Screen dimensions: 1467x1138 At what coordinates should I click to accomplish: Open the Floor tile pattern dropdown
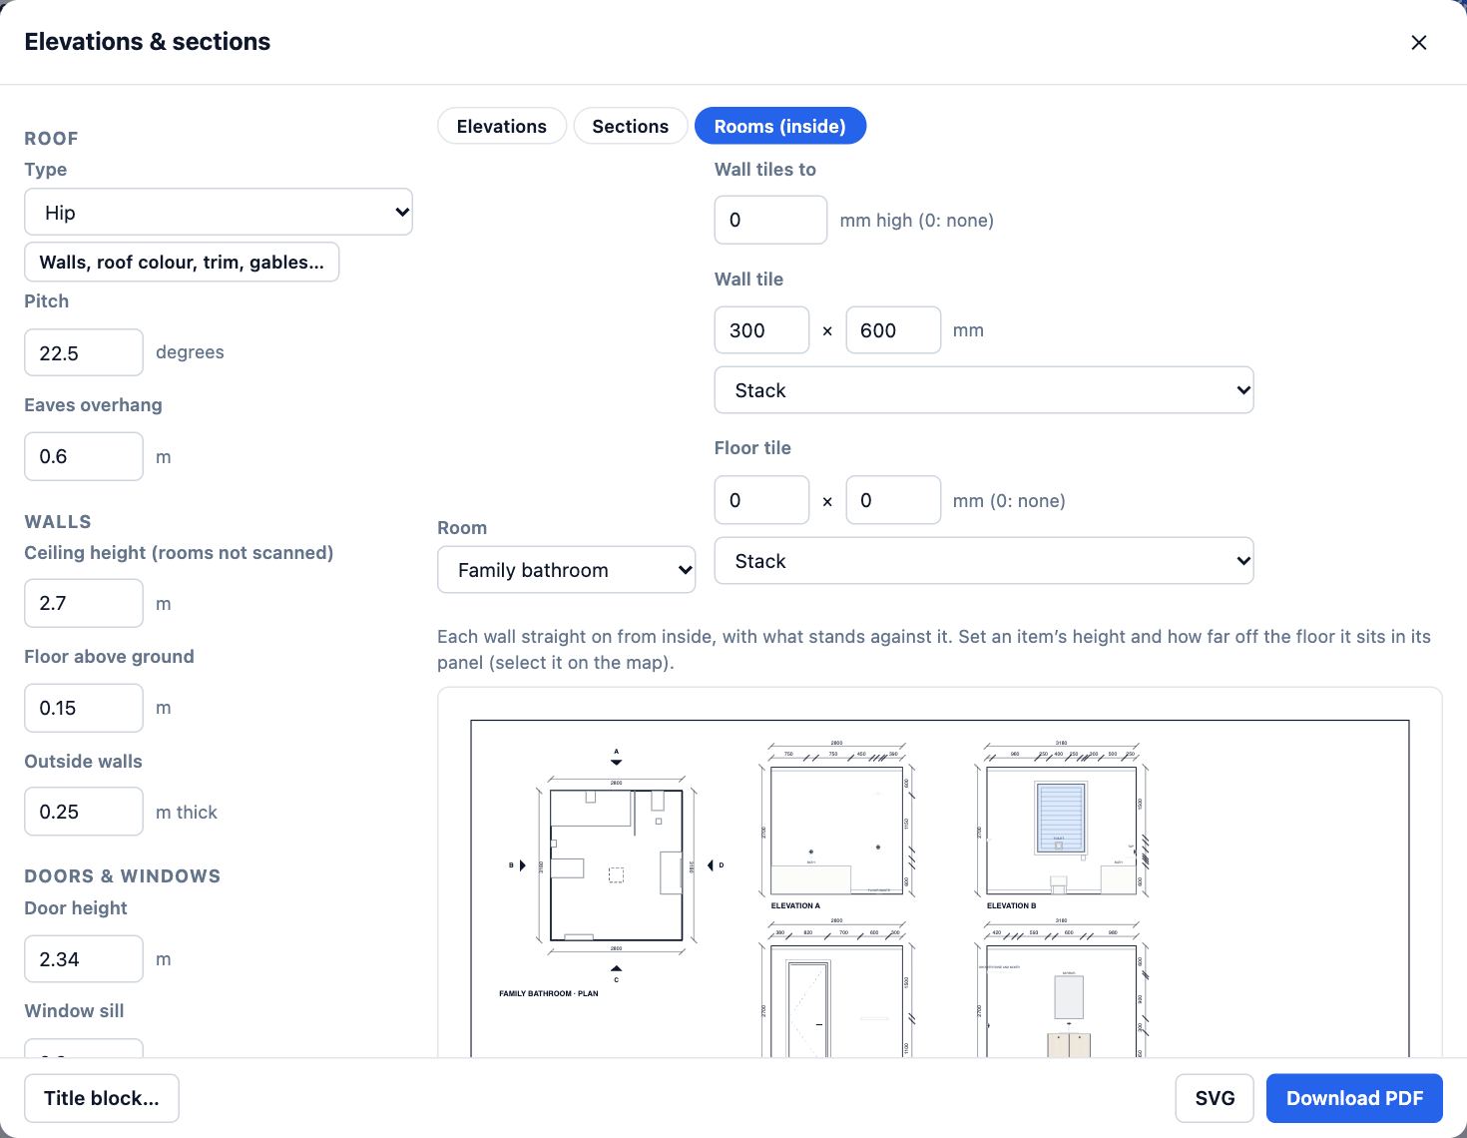[x=984, y=561]
